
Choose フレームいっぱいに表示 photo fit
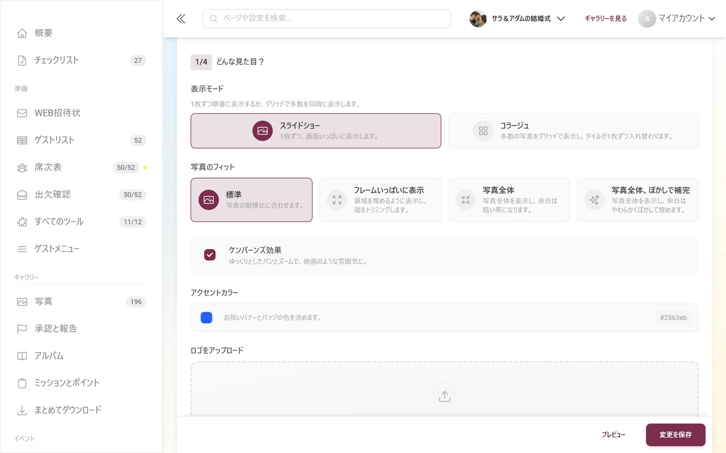[380, 200]
